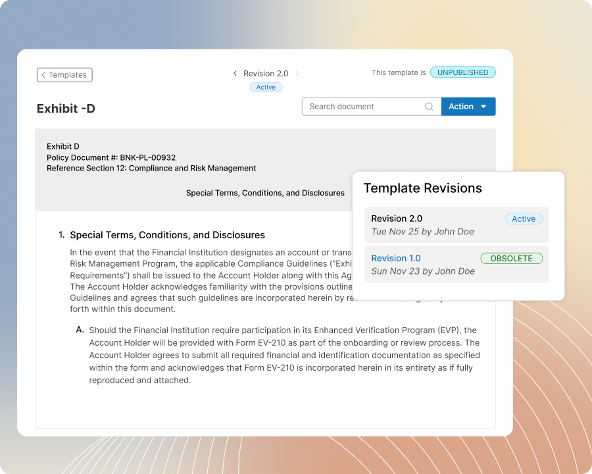592x474 pixels.
Task: Click 'Sun Nov 23 by John Doe' text
Action: [423, 271]
